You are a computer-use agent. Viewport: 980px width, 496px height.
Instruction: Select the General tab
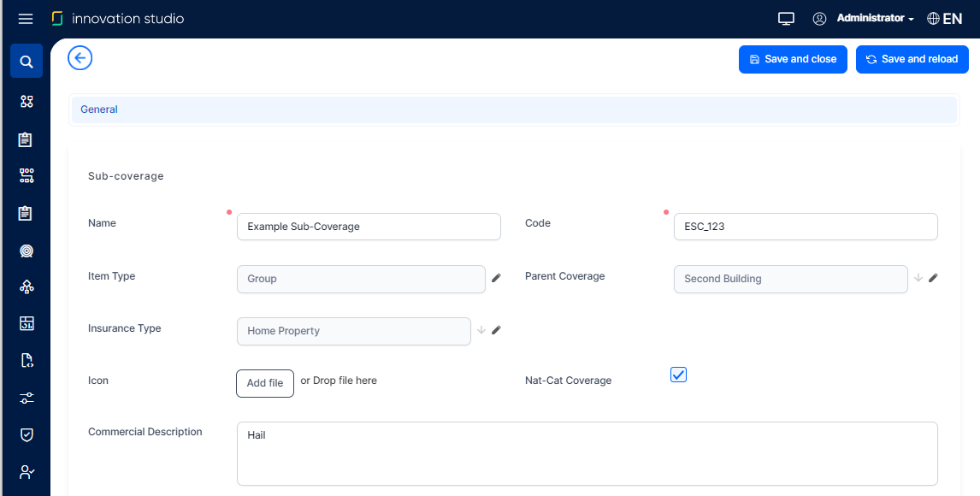coord(99,109)
